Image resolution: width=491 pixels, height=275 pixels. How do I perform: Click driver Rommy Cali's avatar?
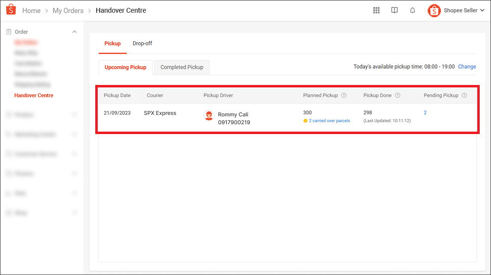click(x=209, y=115)
